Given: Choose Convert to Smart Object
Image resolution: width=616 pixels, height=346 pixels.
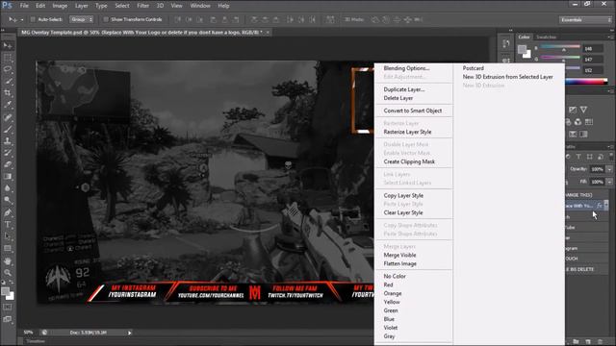Looking at the screenshot, I should [x=413, y=111].
